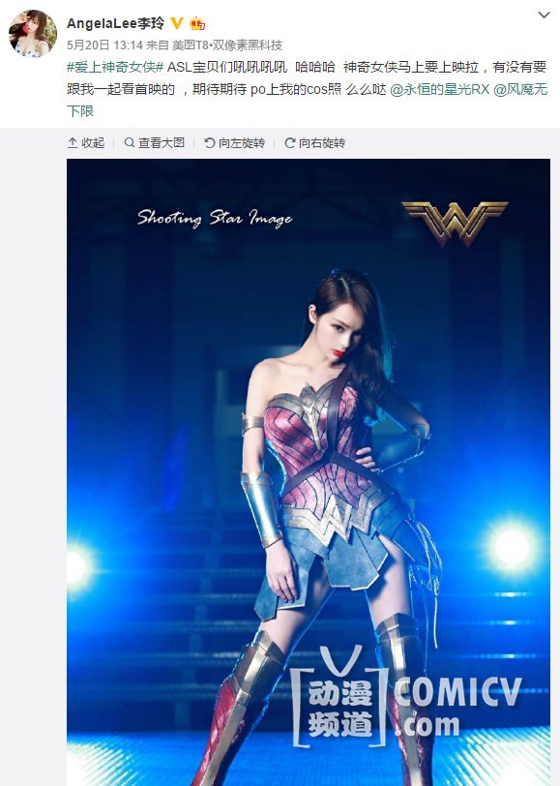
Task: Visit the @永恒的星光RX mention
Action: click(439, 89)
